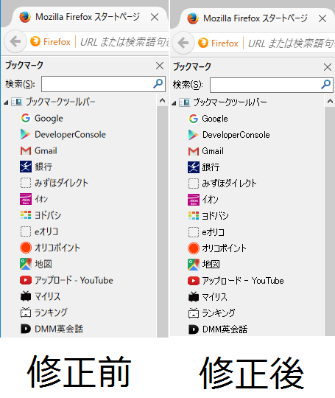Screen dimensions: 335x398
Task: Click YouTube icon in right panel
Action: [194, 281]
